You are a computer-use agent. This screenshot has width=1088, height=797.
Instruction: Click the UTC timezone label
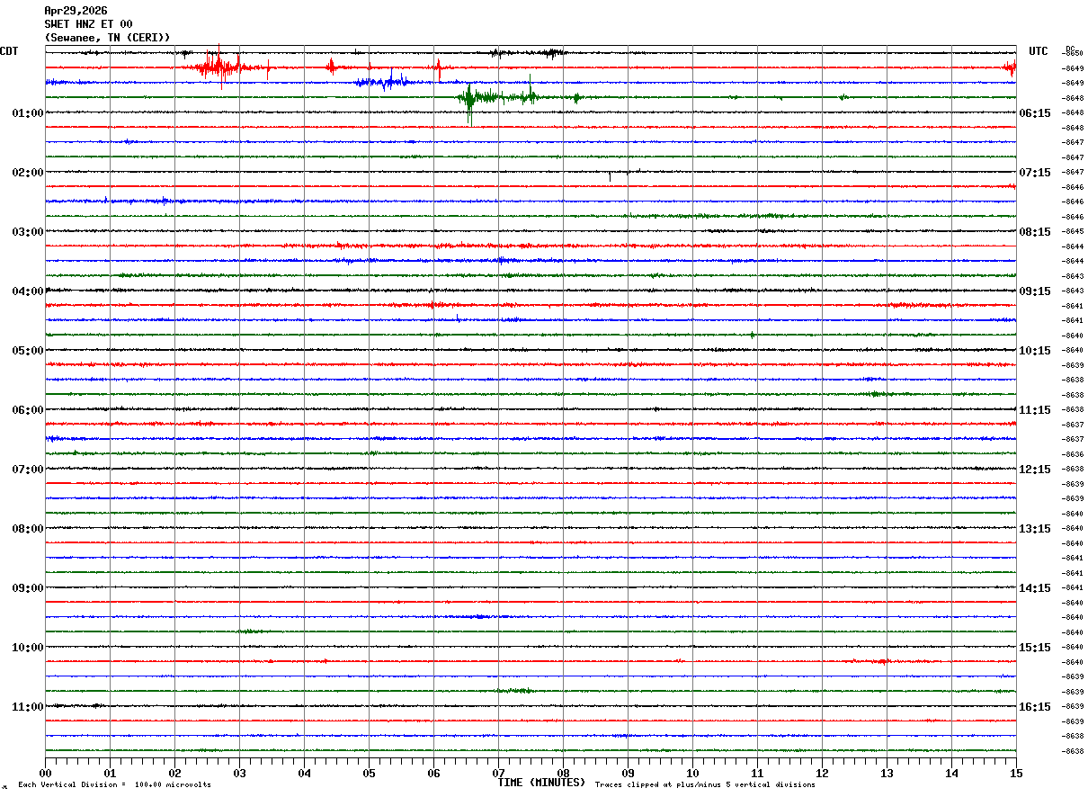[x=1039, y=51]
